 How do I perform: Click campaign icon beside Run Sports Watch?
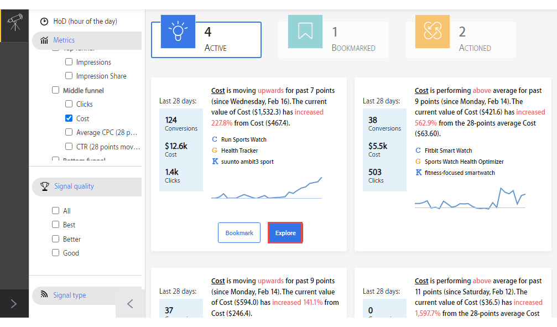[x=215, y=139]
